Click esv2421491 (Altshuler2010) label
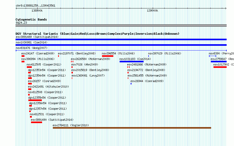Image resolution: width=234 pixels, height=146 pixels. click(48, 87)
